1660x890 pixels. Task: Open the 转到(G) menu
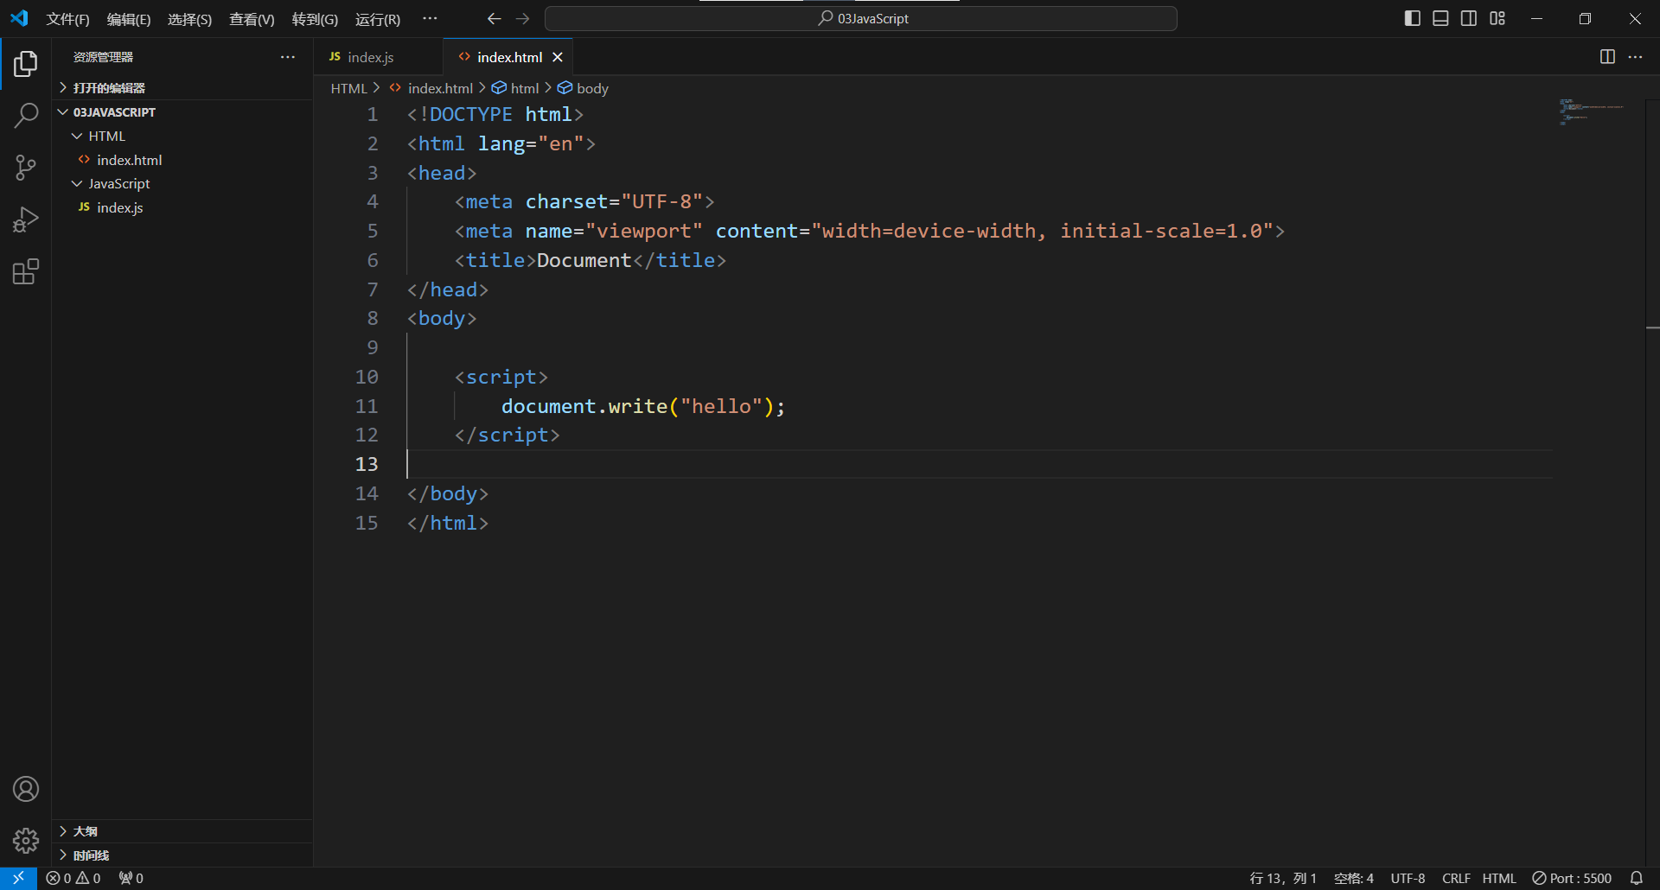[315, 19]
